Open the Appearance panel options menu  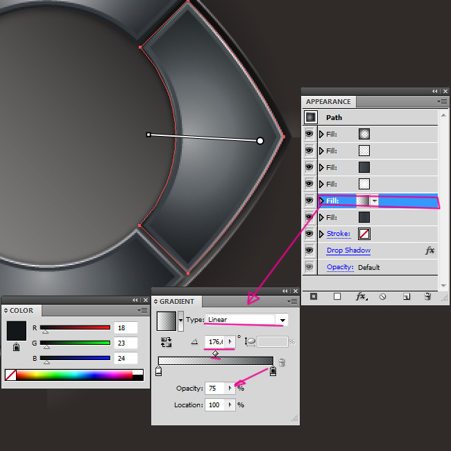[x=442, y=101]
